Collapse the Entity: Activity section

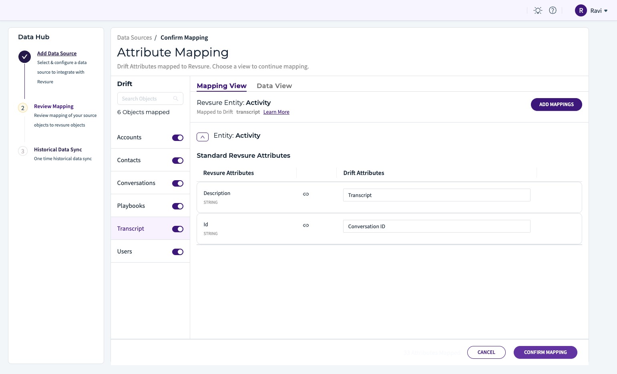pyautogui.click(x=203, y=137)
